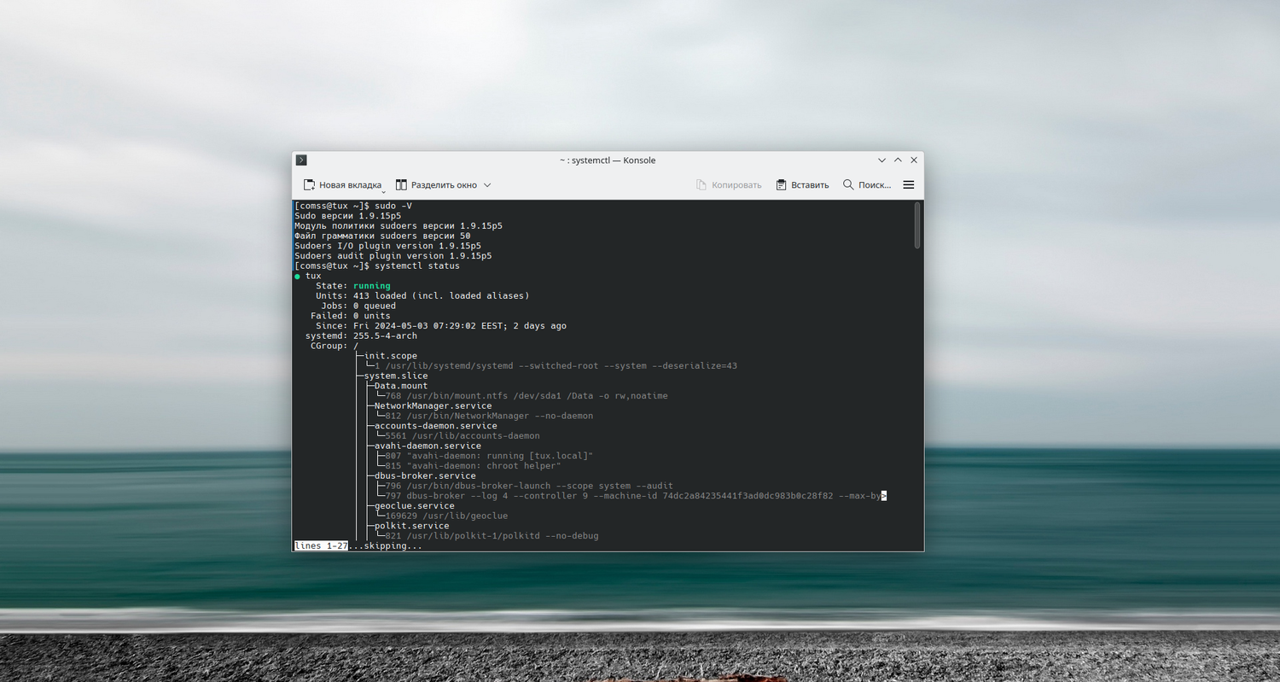The image size is (1280, 682).
Task: Click the "/usr/lib/polkit-1/polkitd --no-debug" line
Action: click(x=492, y=536)
